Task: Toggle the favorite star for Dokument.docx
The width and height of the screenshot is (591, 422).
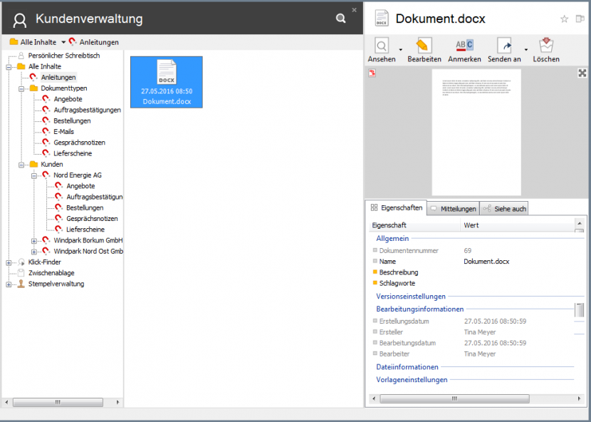Action: click(565, 19)
